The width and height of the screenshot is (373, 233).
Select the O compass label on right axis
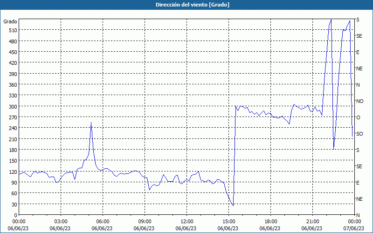358,117
